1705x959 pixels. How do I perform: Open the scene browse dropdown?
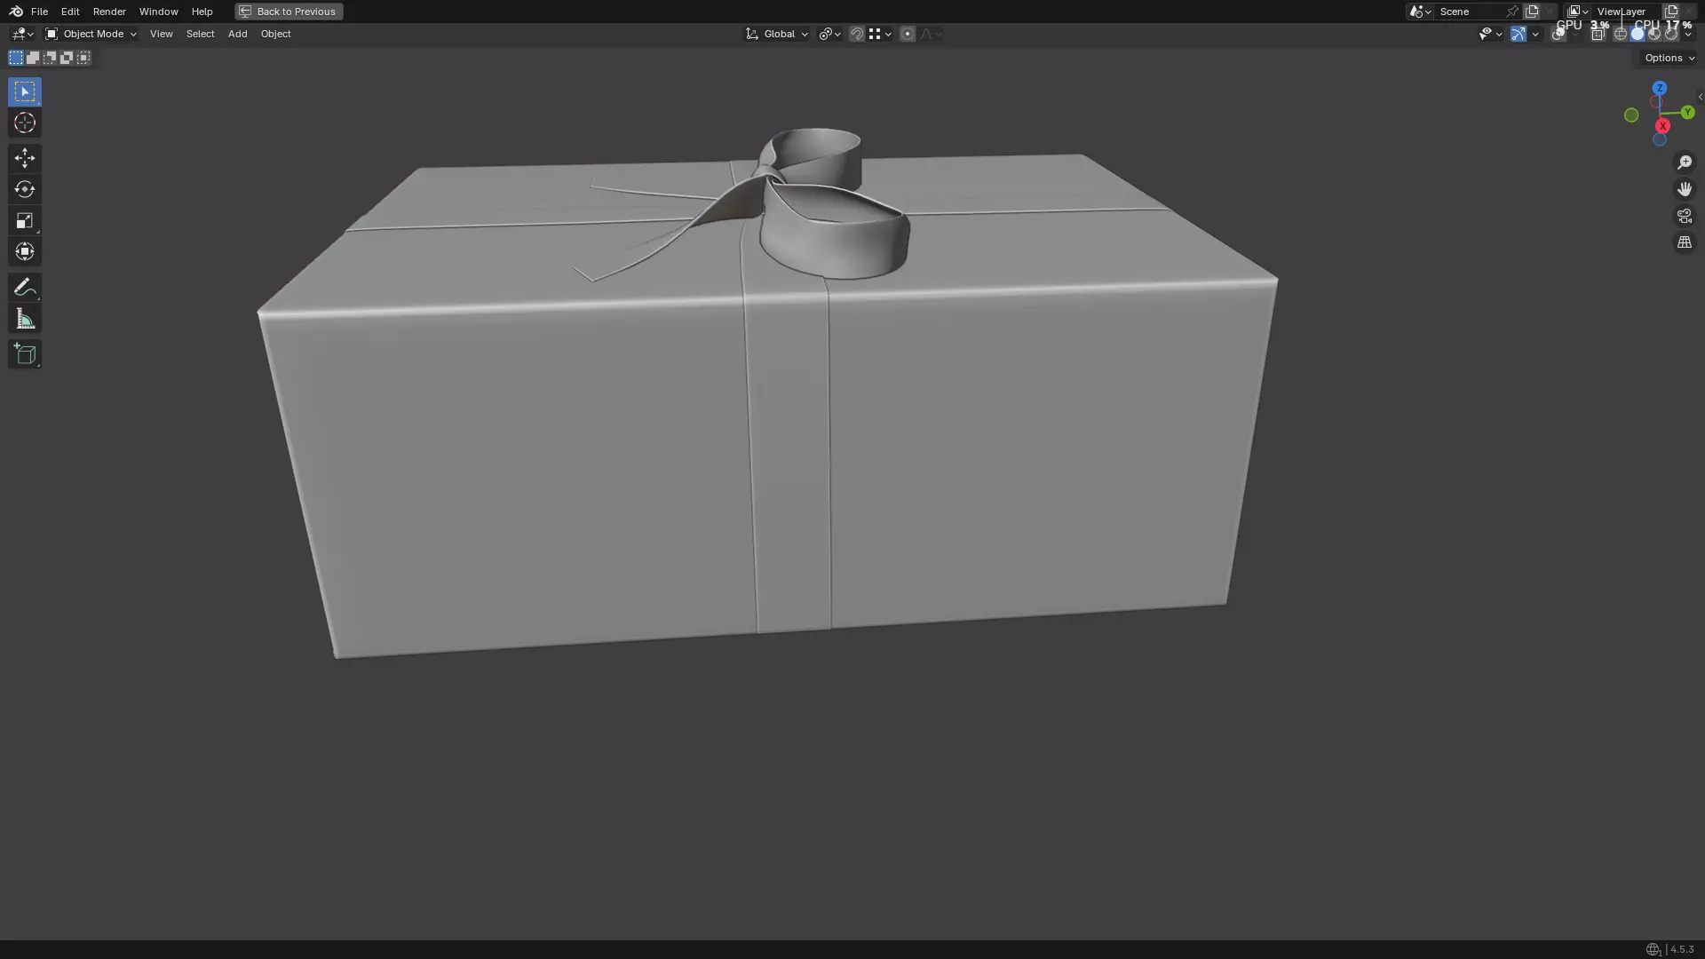[x=1420, y=12]
